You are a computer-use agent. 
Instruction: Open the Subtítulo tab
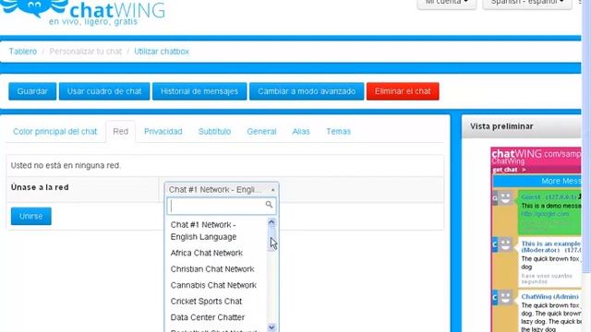[x=214, y=131]
